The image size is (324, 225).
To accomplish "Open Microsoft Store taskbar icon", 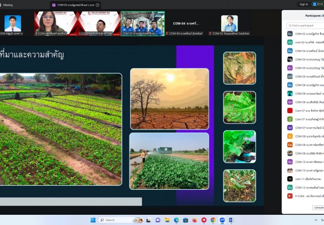I will click(185, 220).
